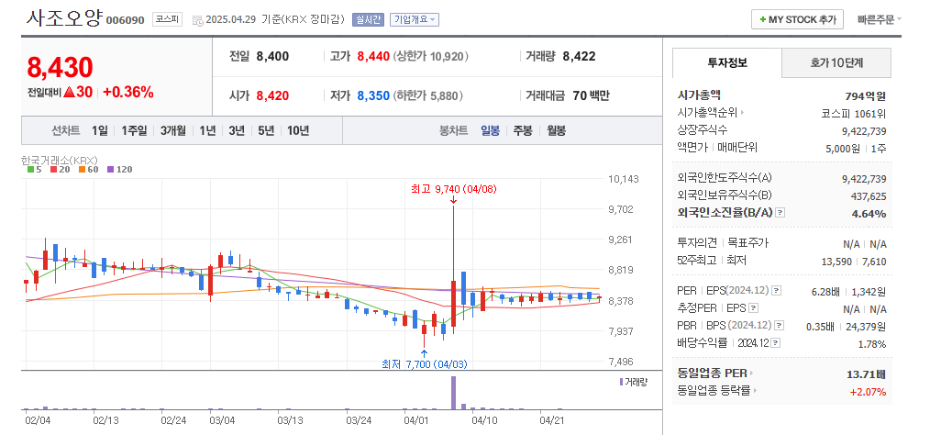Viewport: 930px width, 435px height.
Task: Switch to the 투자정보 tab
Action: (x=727, y=63)
